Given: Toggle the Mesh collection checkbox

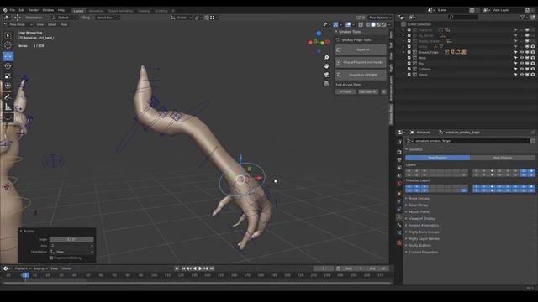Looking at the screenshot, I should 409,58.
